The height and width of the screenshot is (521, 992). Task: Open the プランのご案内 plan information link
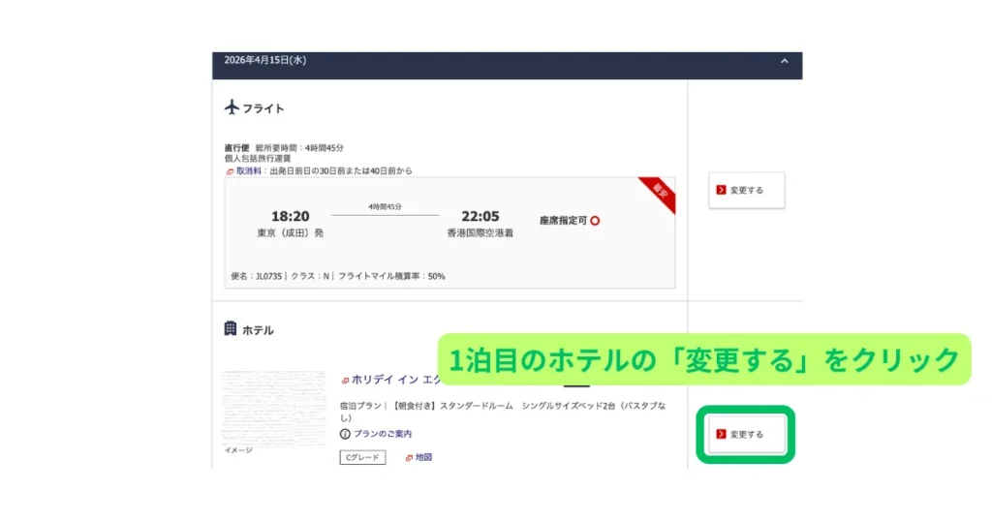pos(383,433)
